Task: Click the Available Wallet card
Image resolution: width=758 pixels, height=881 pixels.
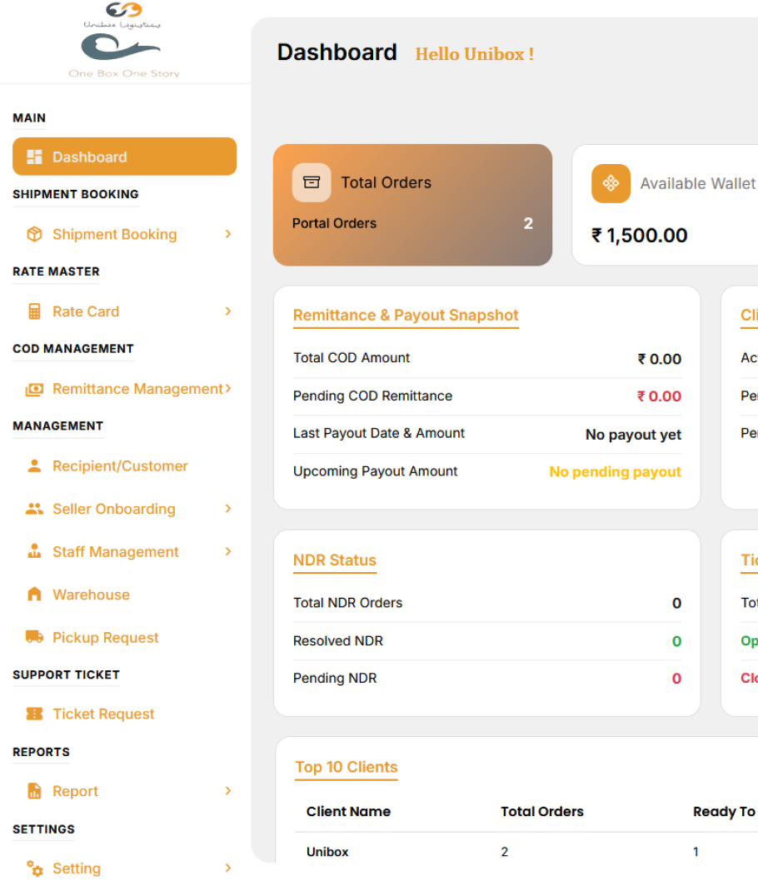Action: point(665,205)
